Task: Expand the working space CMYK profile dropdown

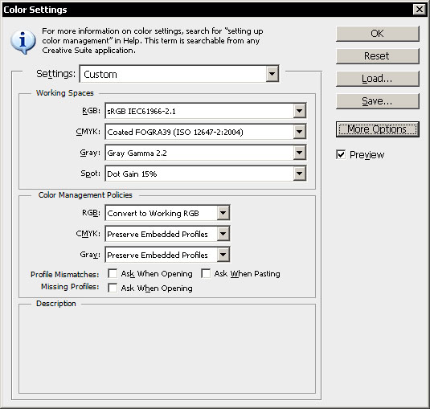Action: pos(299,132)
